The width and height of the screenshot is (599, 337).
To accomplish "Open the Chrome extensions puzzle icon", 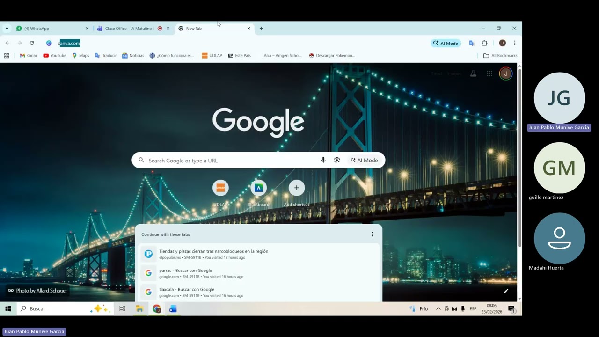I will click(484, 43).
